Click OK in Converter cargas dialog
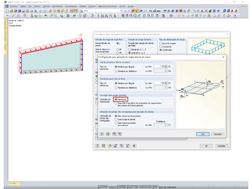The width and height of the screenshot is (252, 189). coord(206,146)
